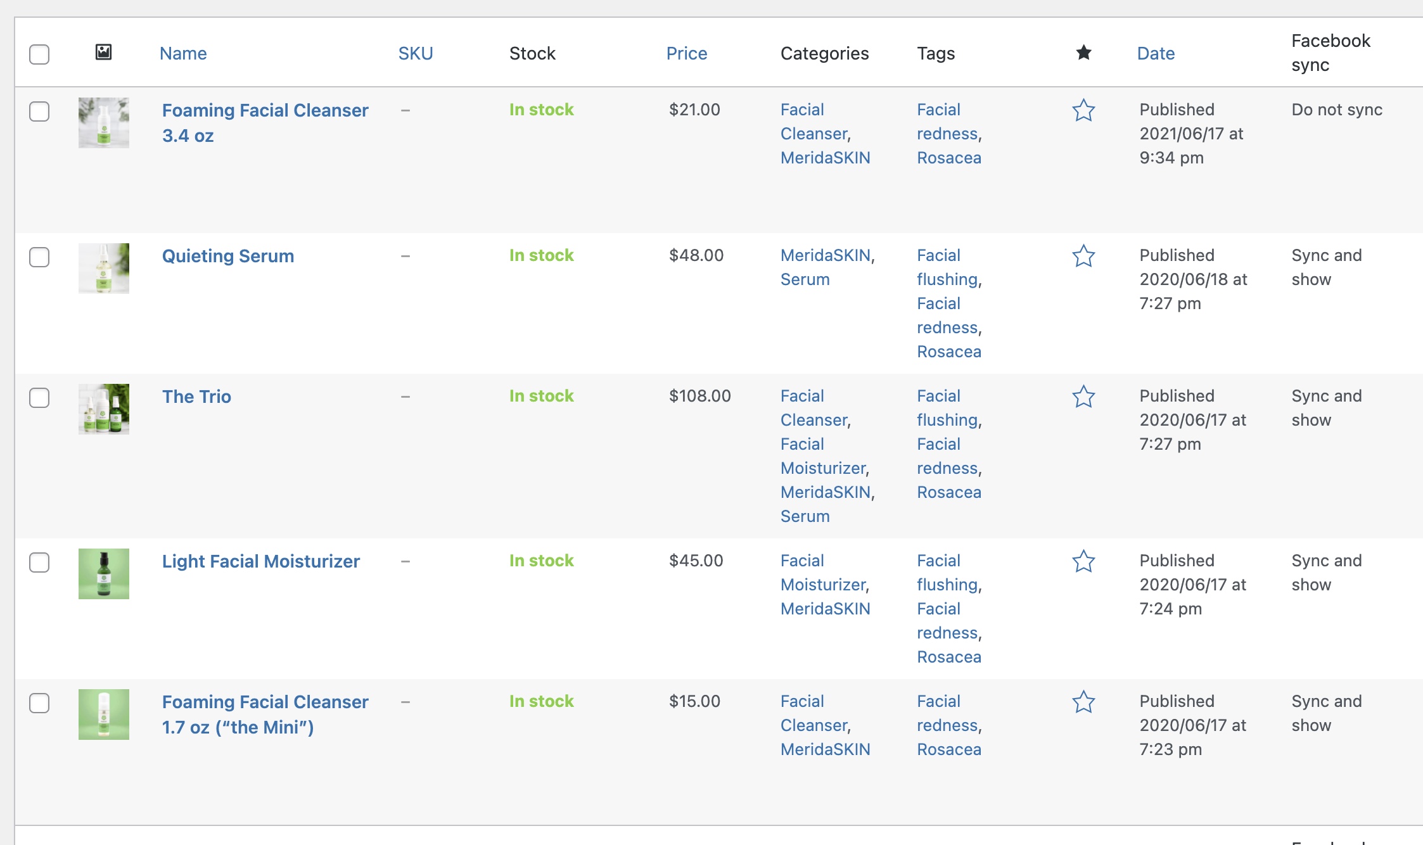Sort products by Price column
Image resolution: width=1423 pixels, height=845 pixels.
click(x=686, y=53)
